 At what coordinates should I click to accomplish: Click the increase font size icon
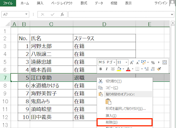pos(132,62)
